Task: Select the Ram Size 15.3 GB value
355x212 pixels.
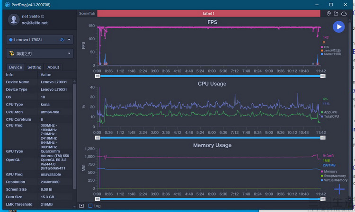Action: tap(47, 197)
